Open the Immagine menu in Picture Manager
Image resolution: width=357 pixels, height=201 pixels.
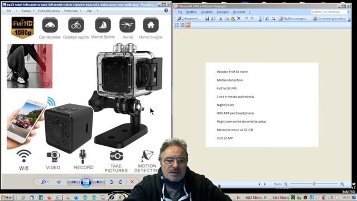coord(223,12)
